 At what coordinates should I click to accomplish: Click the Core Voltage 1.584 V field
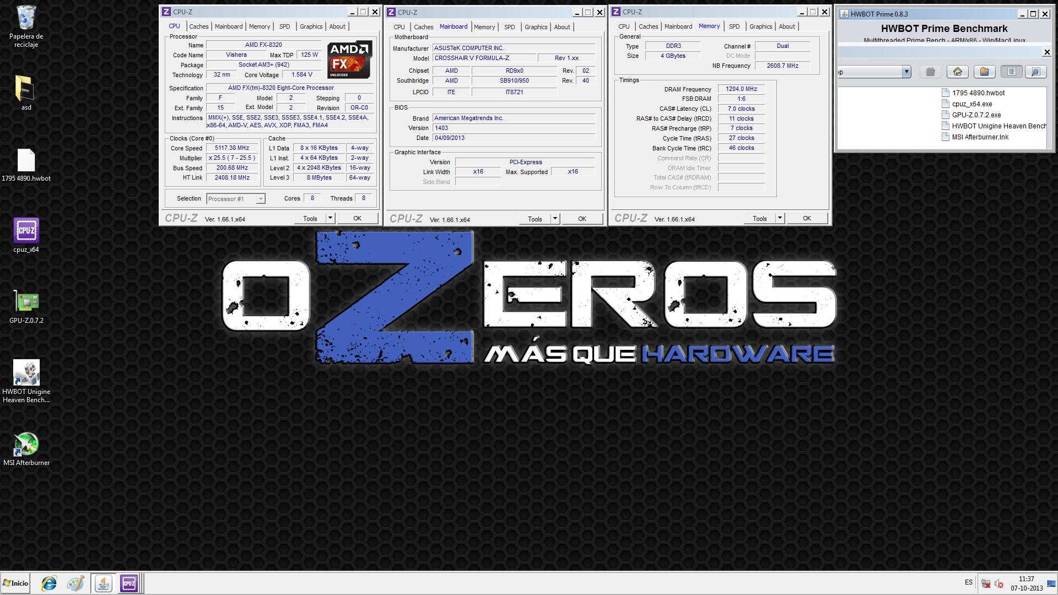click(302, 75)
